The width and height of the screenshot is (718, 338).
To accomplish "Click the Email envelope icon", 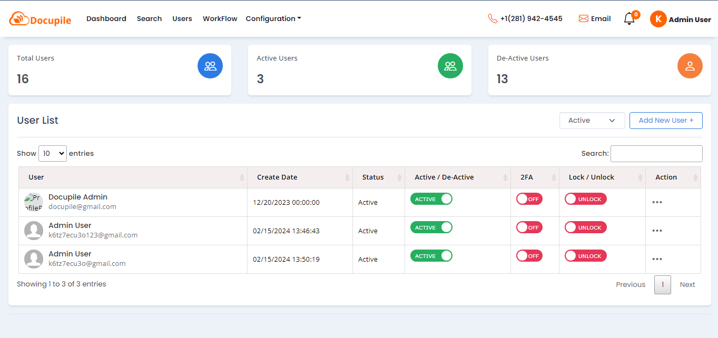I will [583, 18].
